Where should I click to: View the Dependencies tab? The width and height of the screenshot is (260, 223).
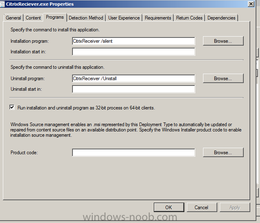pyautogui.click(x=221, y=18)
